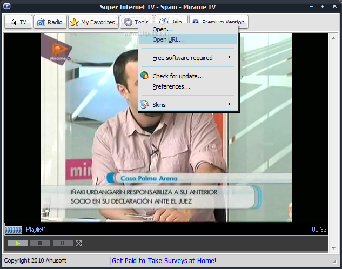Choose Open... from Tools menu

(x=188, y=29)
